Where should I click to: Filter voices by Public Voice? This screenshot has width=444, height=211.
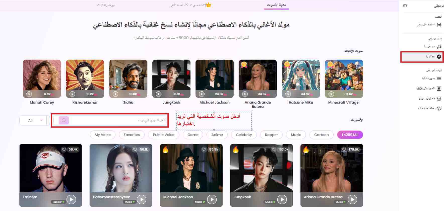164,135
